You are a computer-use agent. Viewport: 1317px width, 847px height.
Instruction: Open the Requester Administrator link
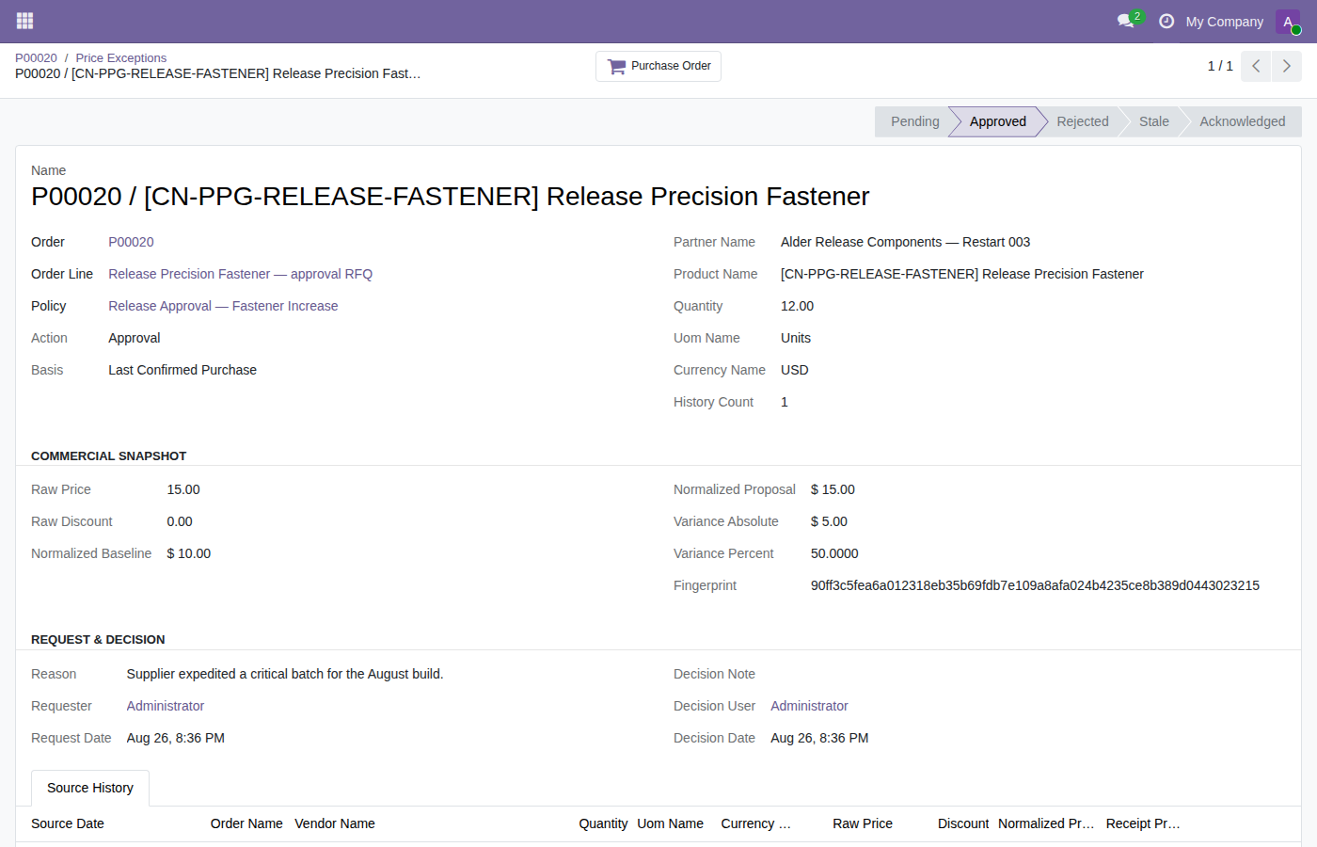[x=166, y=706]
